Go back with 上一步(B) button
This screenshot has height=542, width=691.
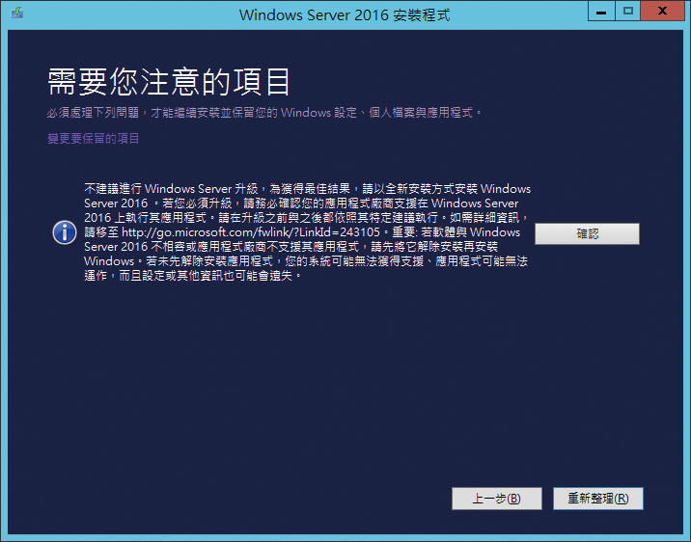point(497,499)
